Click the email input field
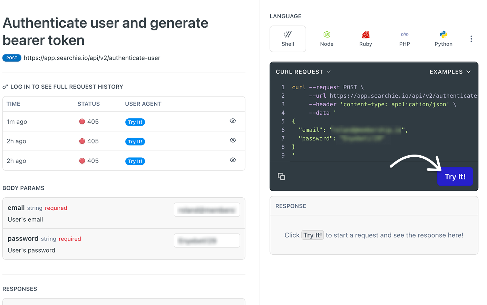Image resolution: width=487 pixels, height=305 pixels. click(207, 209)
